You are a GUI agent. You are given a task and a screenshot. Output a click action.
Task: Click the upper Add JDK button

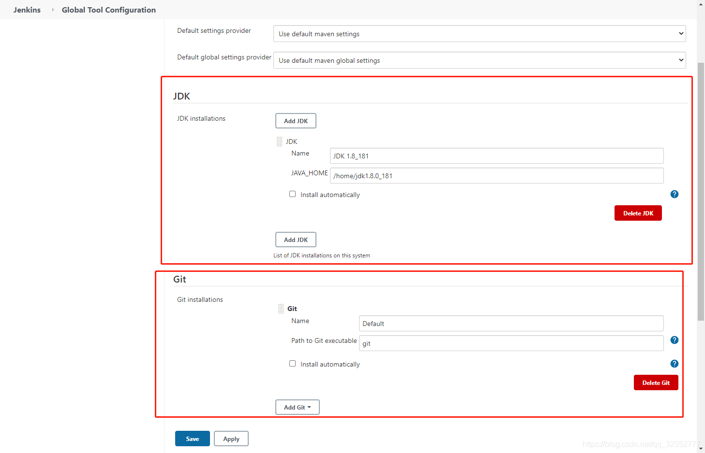296,121
